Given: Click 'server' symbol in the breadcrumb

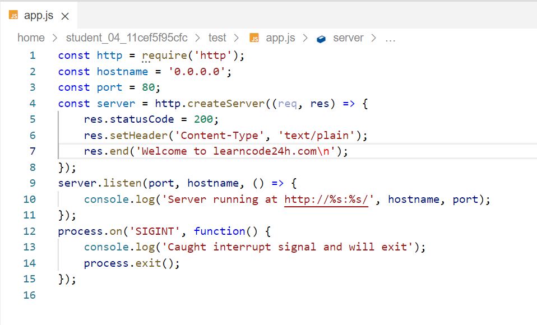Looking at the screenshot, I should pyautogui.click(x=348, y=38).
